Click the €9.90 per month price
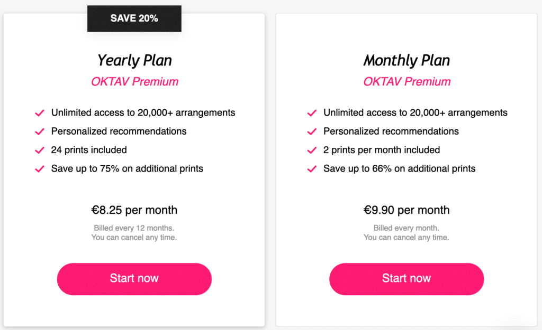 click(406, 210)
